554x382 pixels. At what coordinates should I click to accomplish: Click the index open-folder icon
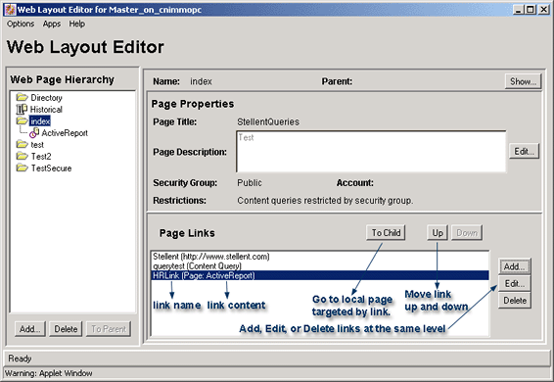pos(22,121)
